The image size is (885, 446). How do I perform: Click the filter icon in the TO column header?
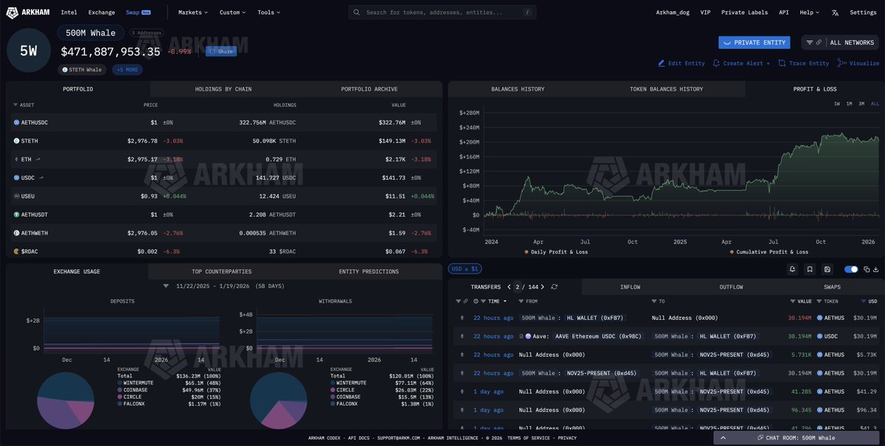click(654, 302)
